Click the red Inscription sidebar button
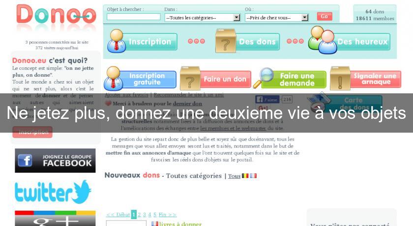The image size is (413, 226). [x=32, y=132]
